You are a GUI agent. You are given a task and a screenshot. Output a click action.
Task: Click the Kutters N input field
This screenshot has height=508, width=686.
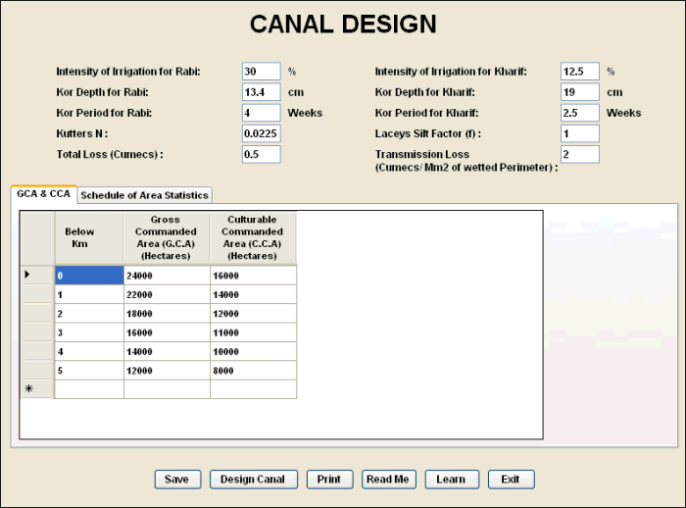(261, 133)
